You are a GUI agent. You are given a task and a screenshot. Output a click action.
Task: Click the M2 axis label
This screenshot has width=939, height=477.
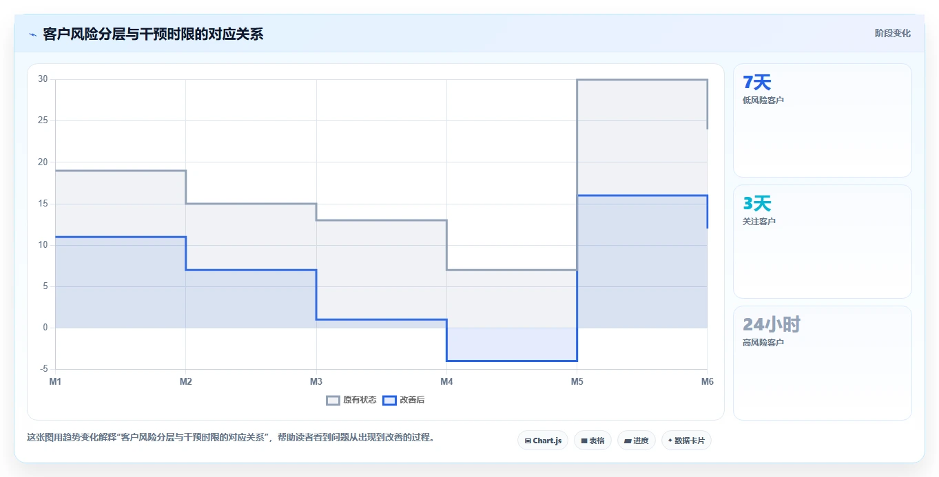(x=185, y=381)
